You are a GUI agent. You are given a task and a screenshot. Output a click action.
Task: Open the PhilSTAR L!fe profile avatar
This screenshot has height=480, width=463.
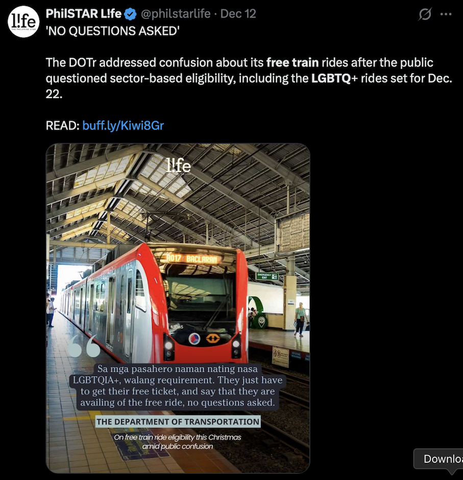(x=23, y=22)
